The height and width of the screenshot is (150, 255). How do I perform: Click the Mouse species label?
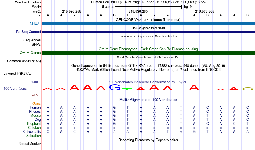36,116
